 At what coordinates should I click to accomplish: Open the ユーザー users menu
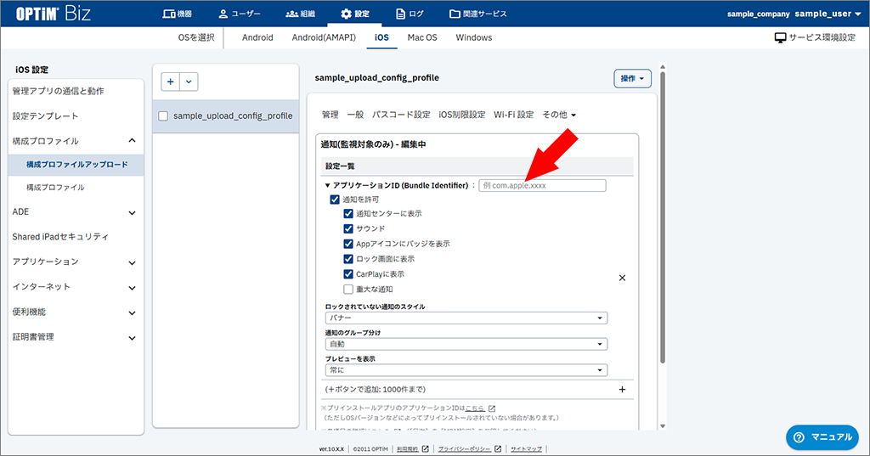coord(239,14)
